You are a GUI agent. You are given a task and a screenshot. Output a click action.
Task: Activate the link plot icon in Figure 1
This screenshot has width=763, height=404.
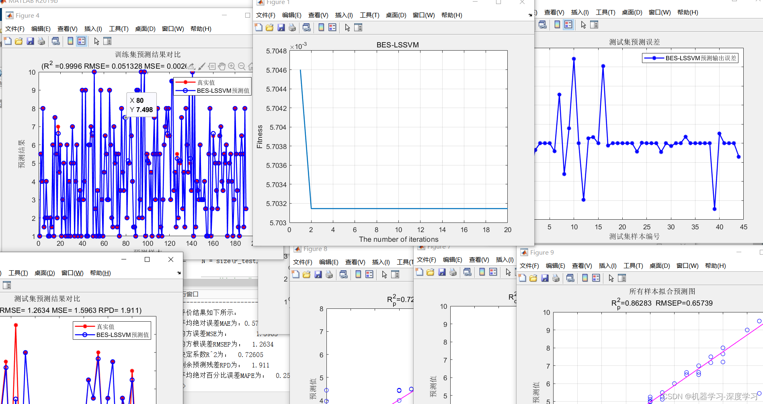306,27
